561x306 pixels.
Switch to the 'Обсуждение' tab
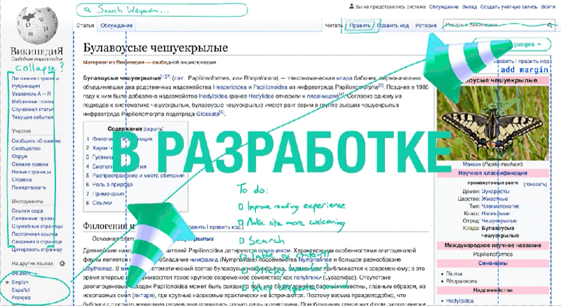pos(116,25)
